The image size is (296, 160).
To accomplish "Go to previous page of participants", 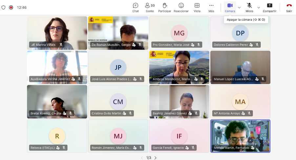I will pyautogui.click(x=142, y=158).
